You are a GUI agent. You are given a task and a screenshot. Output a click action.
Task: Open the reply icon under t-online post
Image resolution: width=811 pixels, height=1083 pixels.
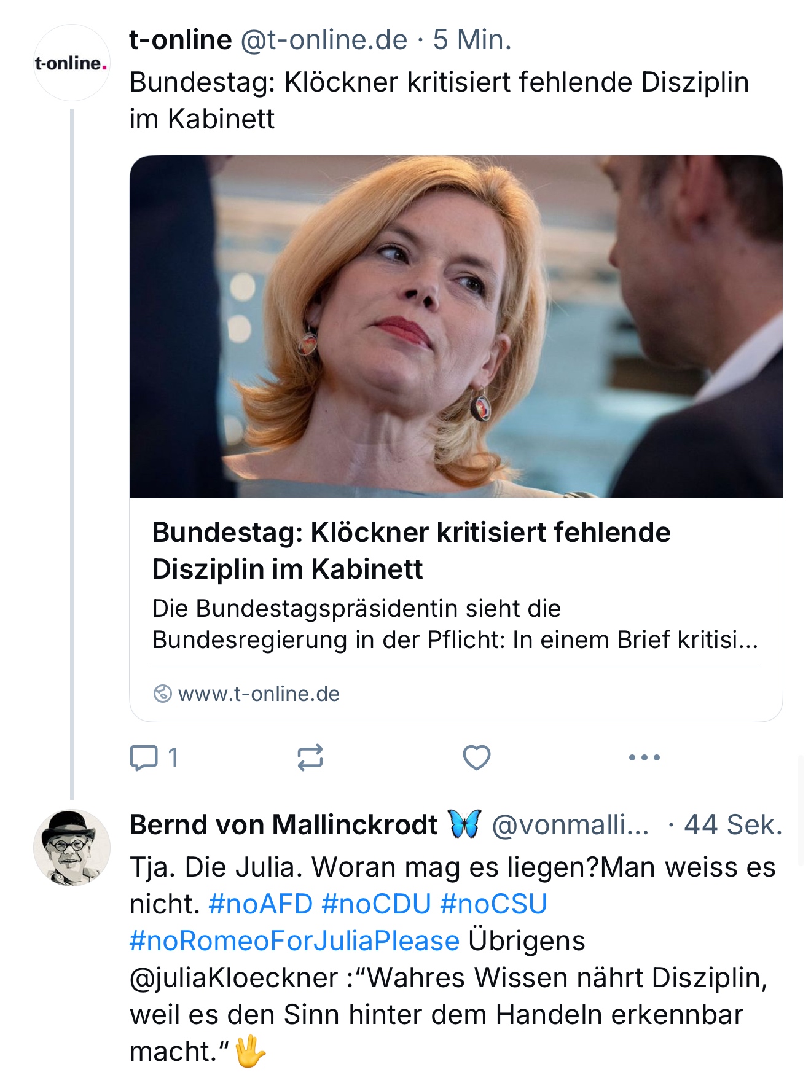[x=144, y=757]
